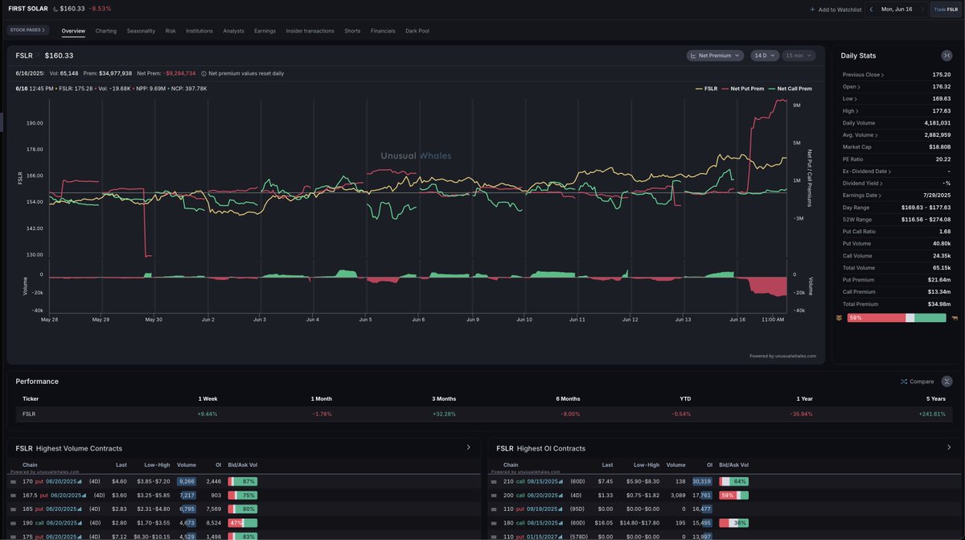The image size is (965, 540).
Task: Open the Dark Pool tab
Action: tap(417, 31)
